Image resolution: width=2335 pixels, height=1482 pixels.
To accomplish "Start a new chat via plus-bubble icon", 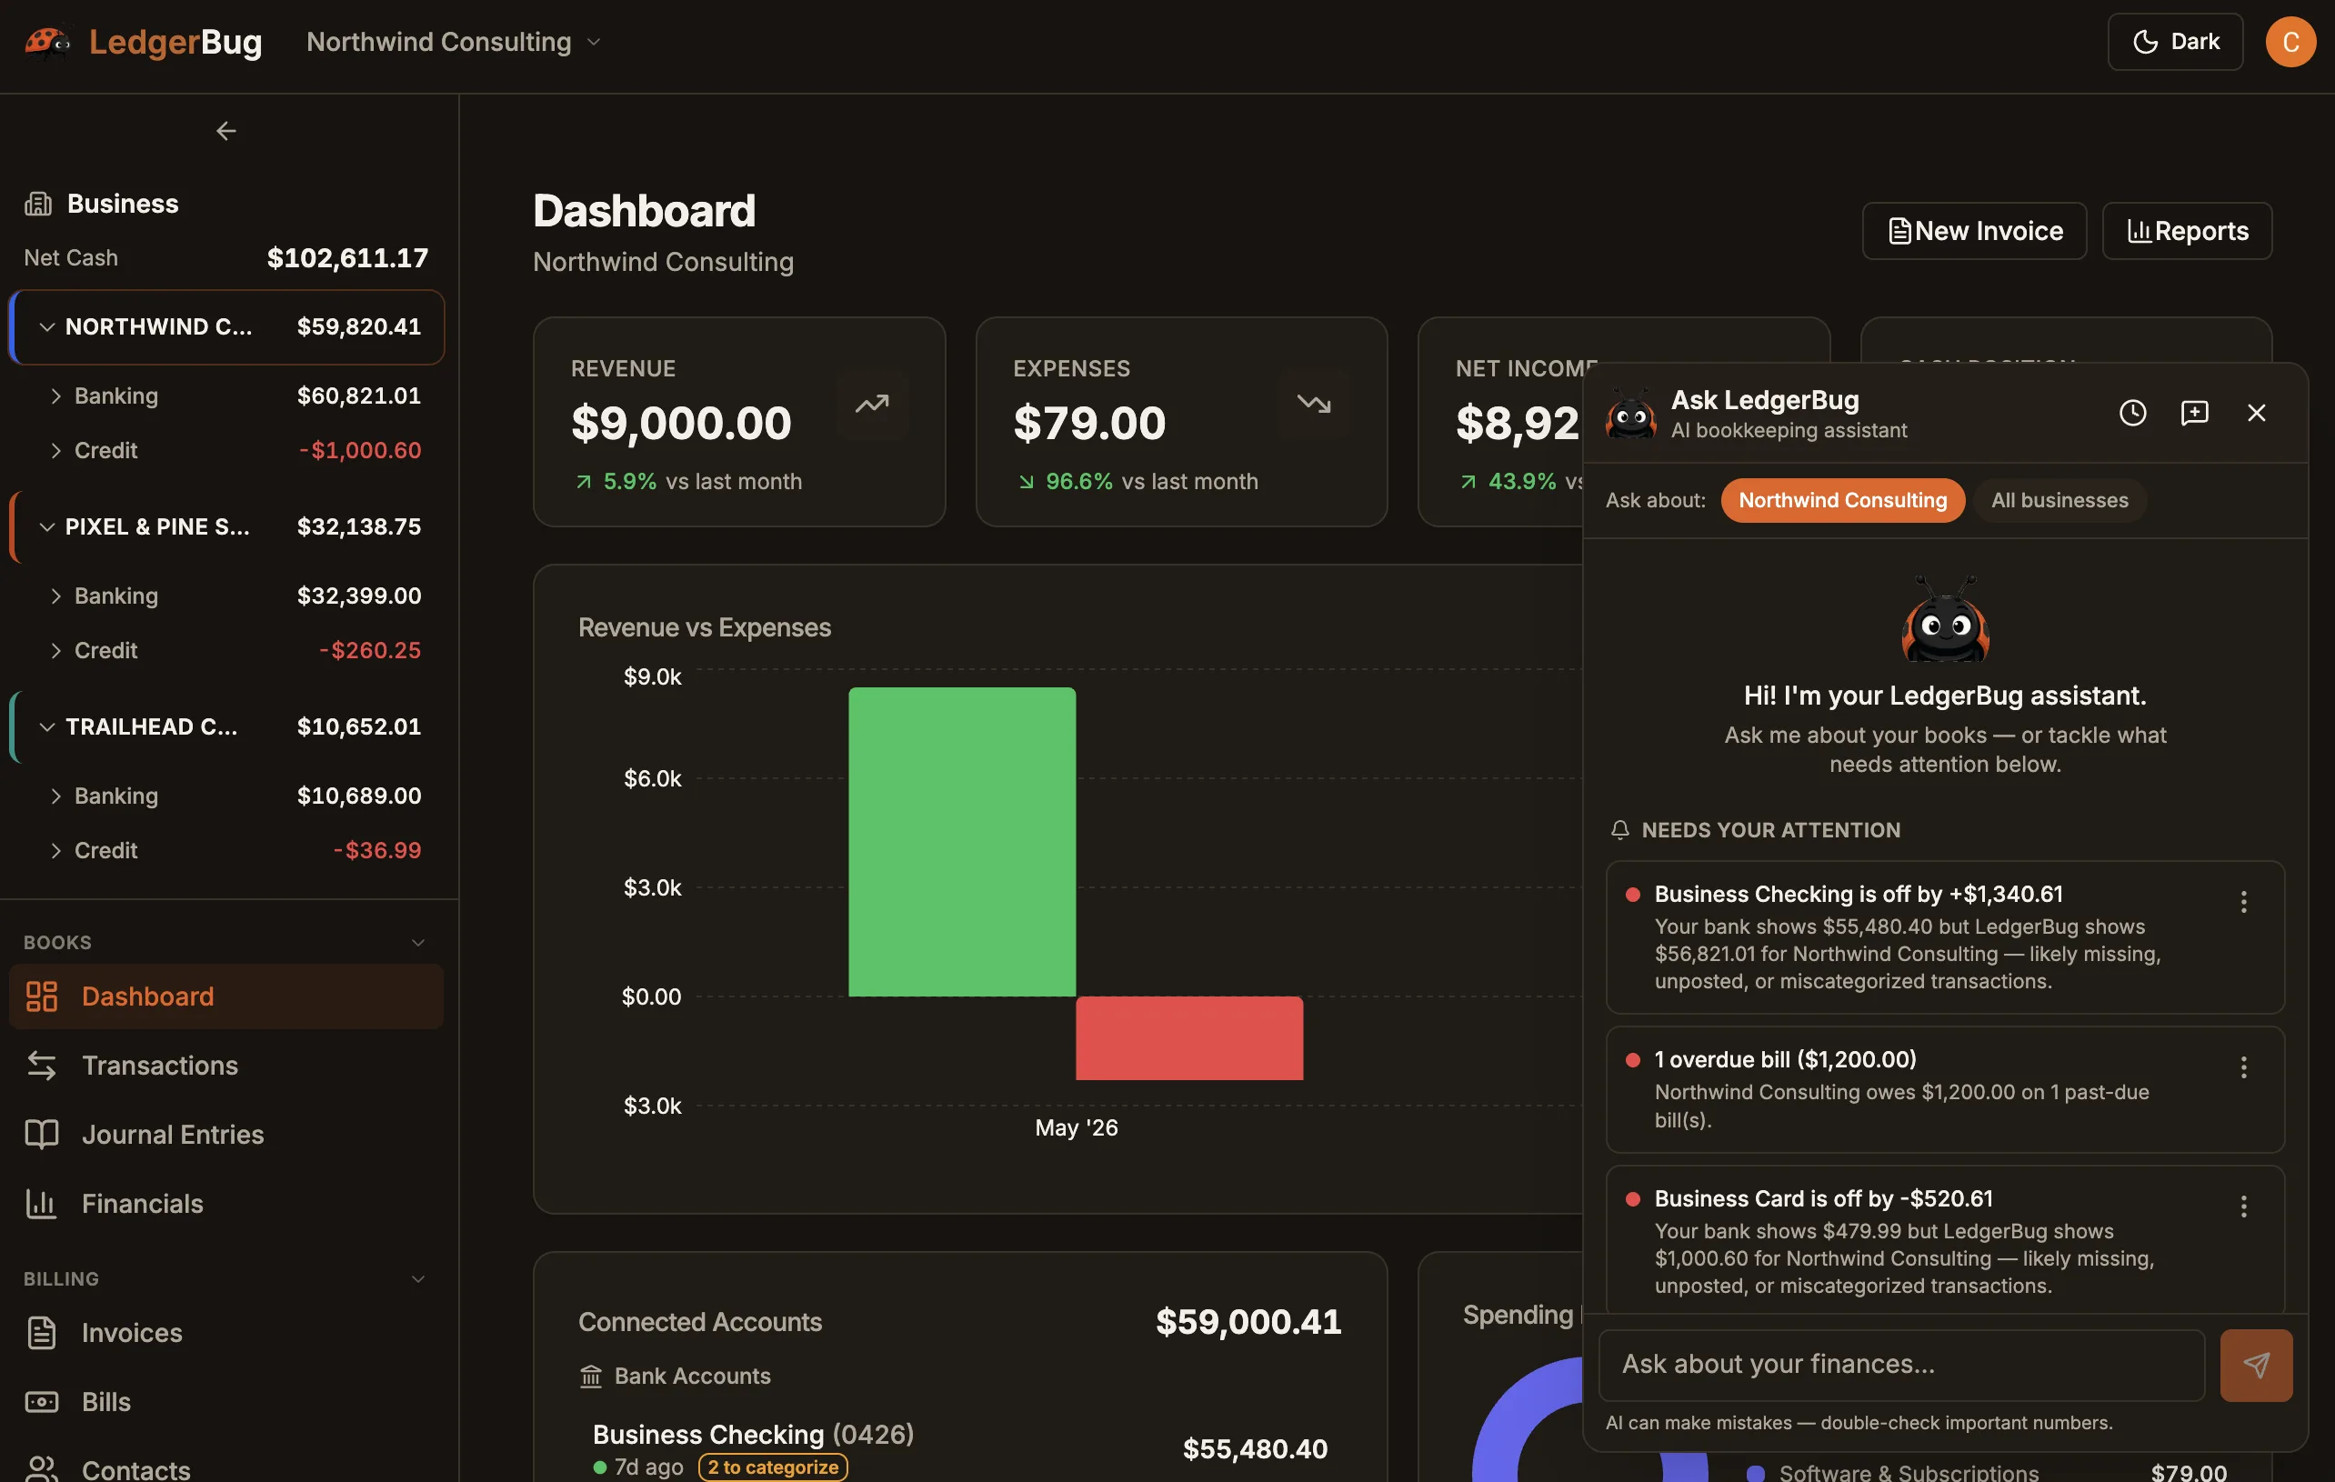I will [2194, 413].
